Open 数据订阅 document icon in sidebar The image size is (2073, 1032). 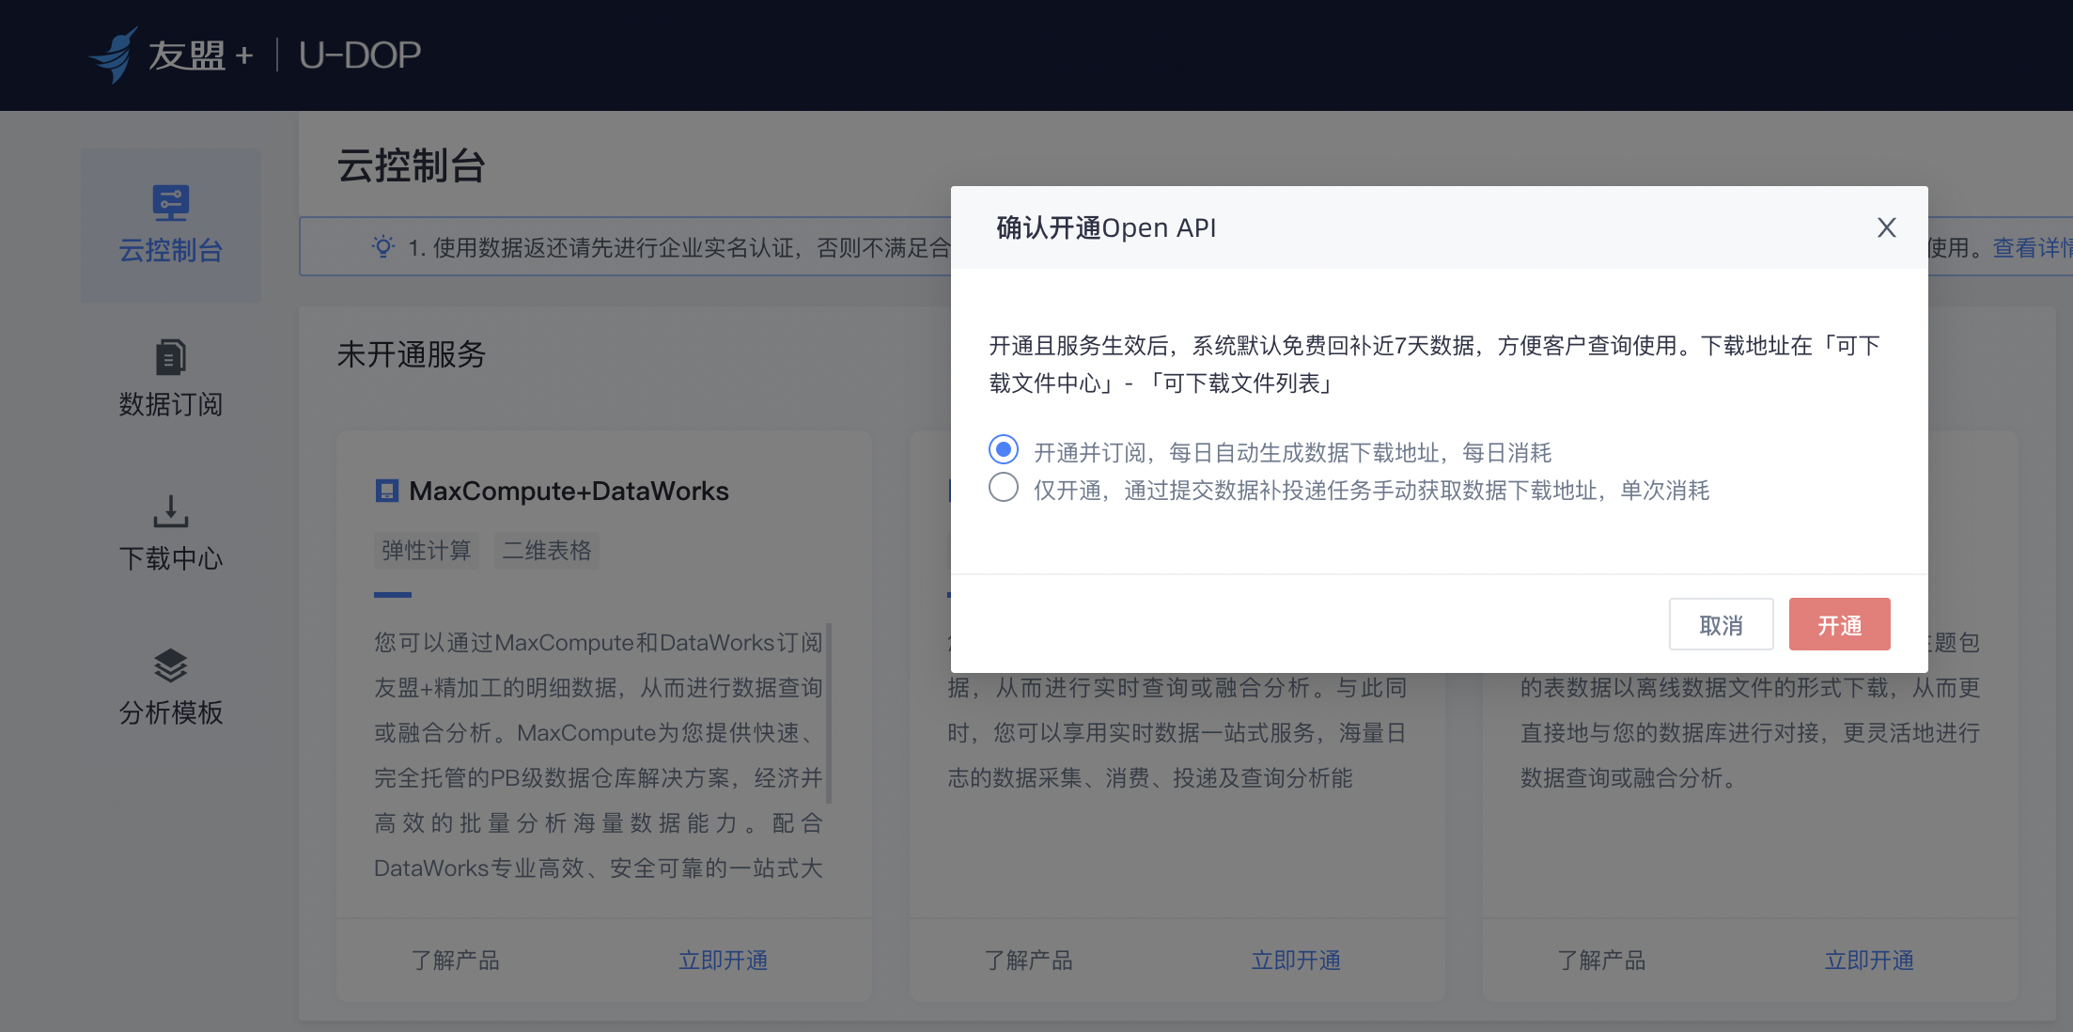(171, 357)
